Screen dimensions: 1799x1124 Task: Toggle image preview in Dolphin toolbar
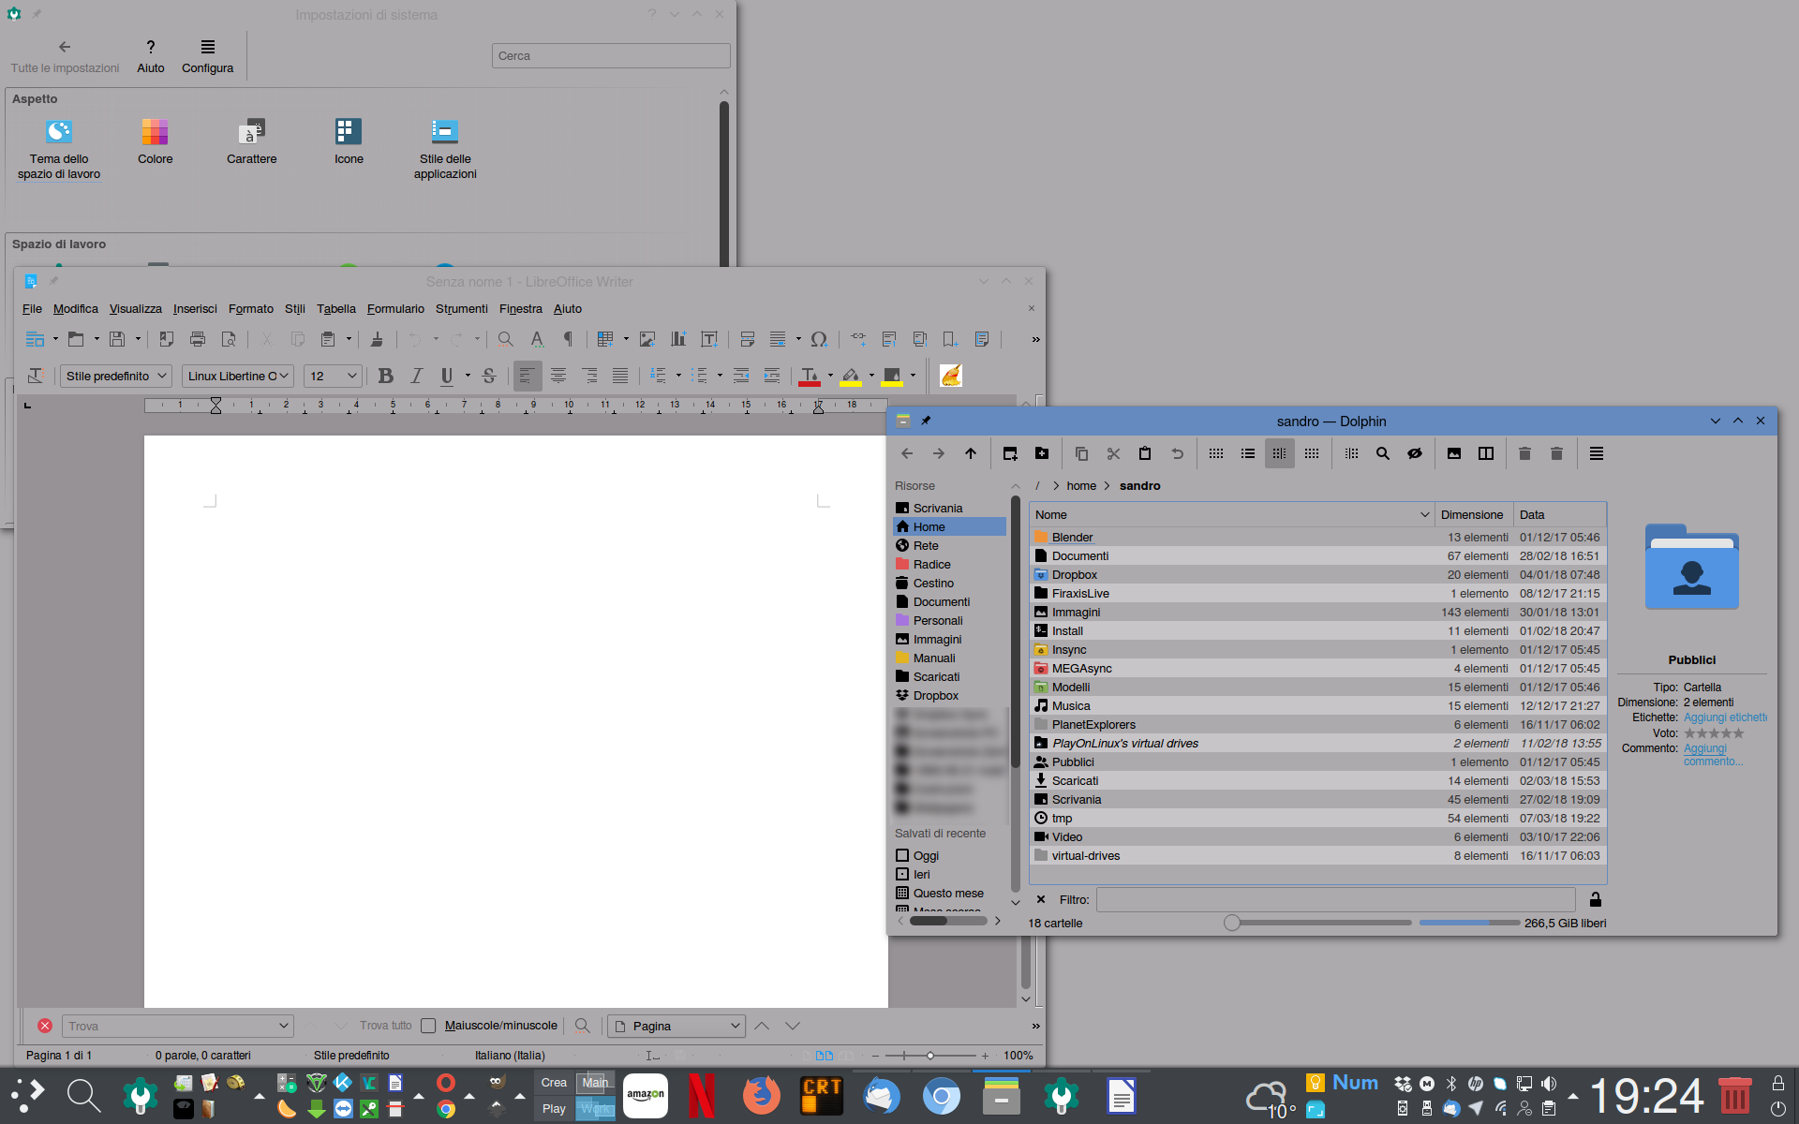coord(1454,453)
